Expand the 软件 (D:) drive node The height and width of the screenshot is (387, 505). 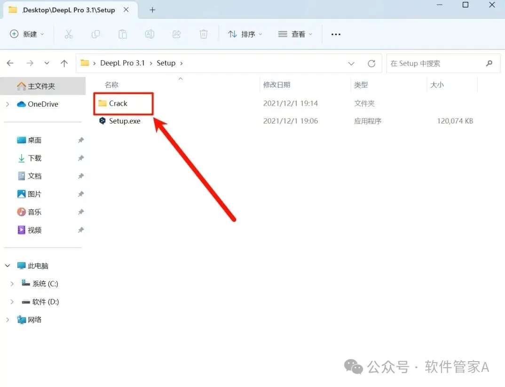click(12, 302)
